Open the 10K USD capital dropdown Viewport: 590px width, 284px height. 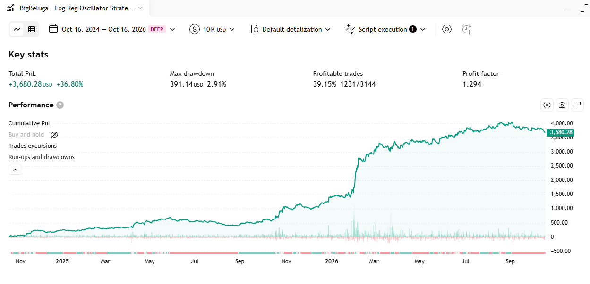tap(212, 29)
